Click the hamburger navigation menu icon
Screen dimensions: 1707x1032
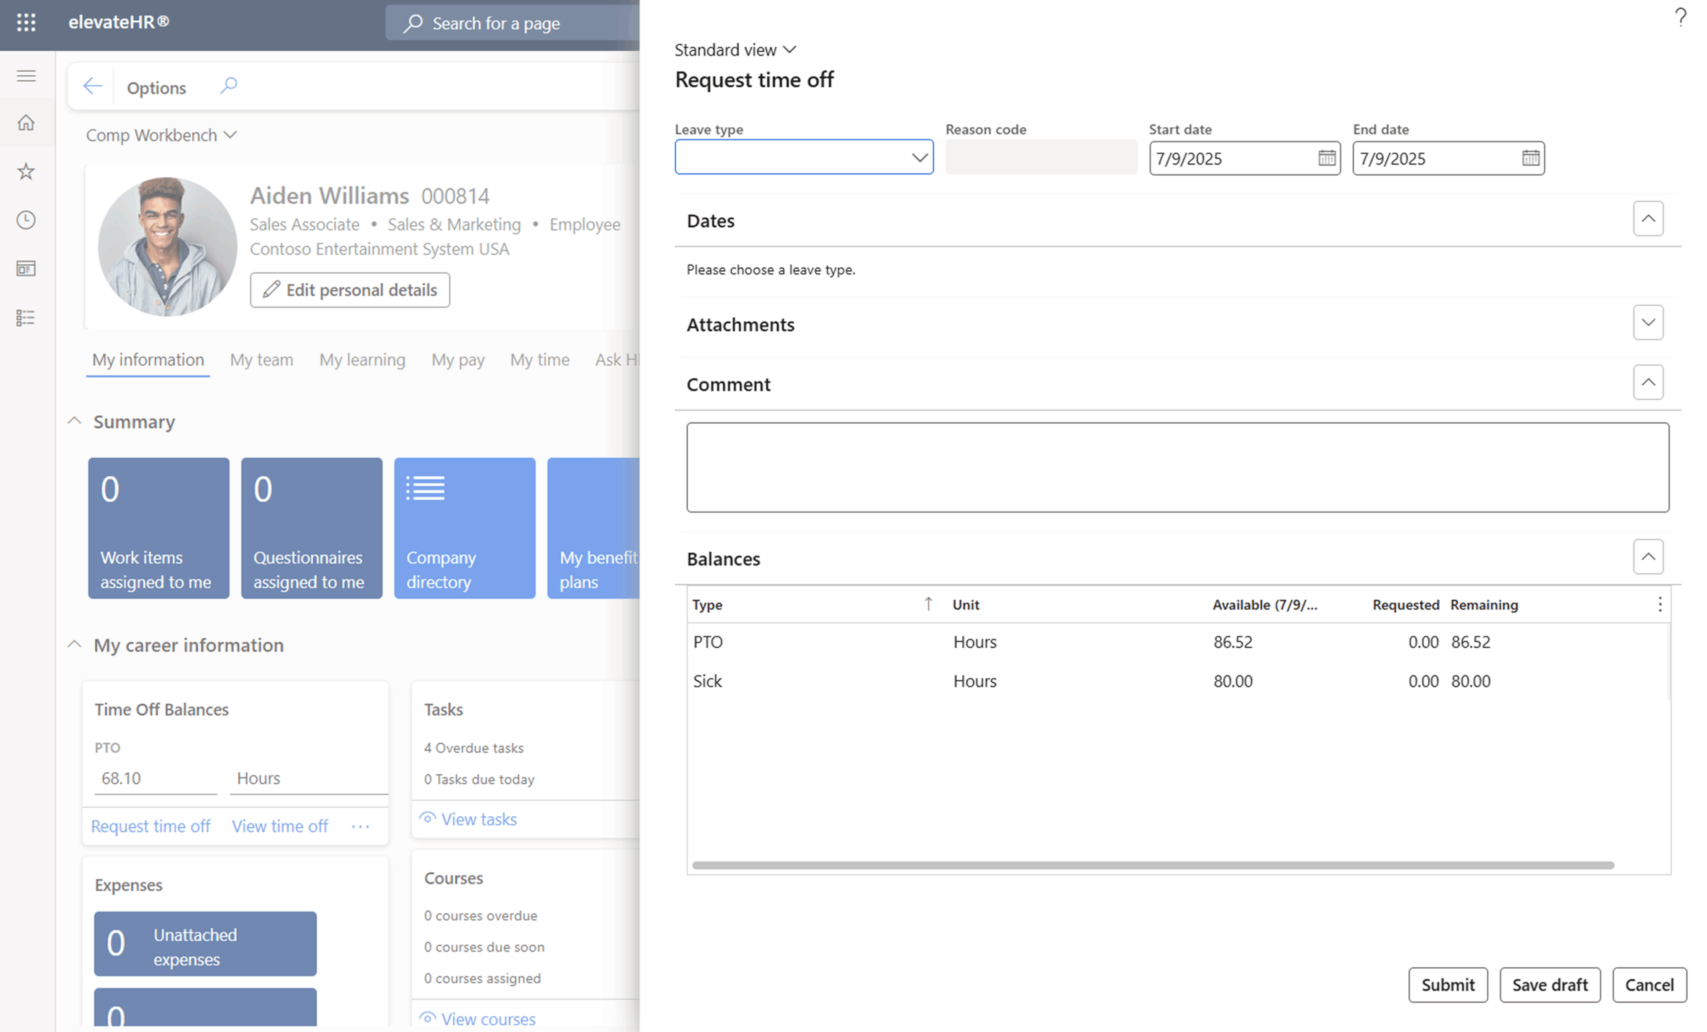click(26, 75)
